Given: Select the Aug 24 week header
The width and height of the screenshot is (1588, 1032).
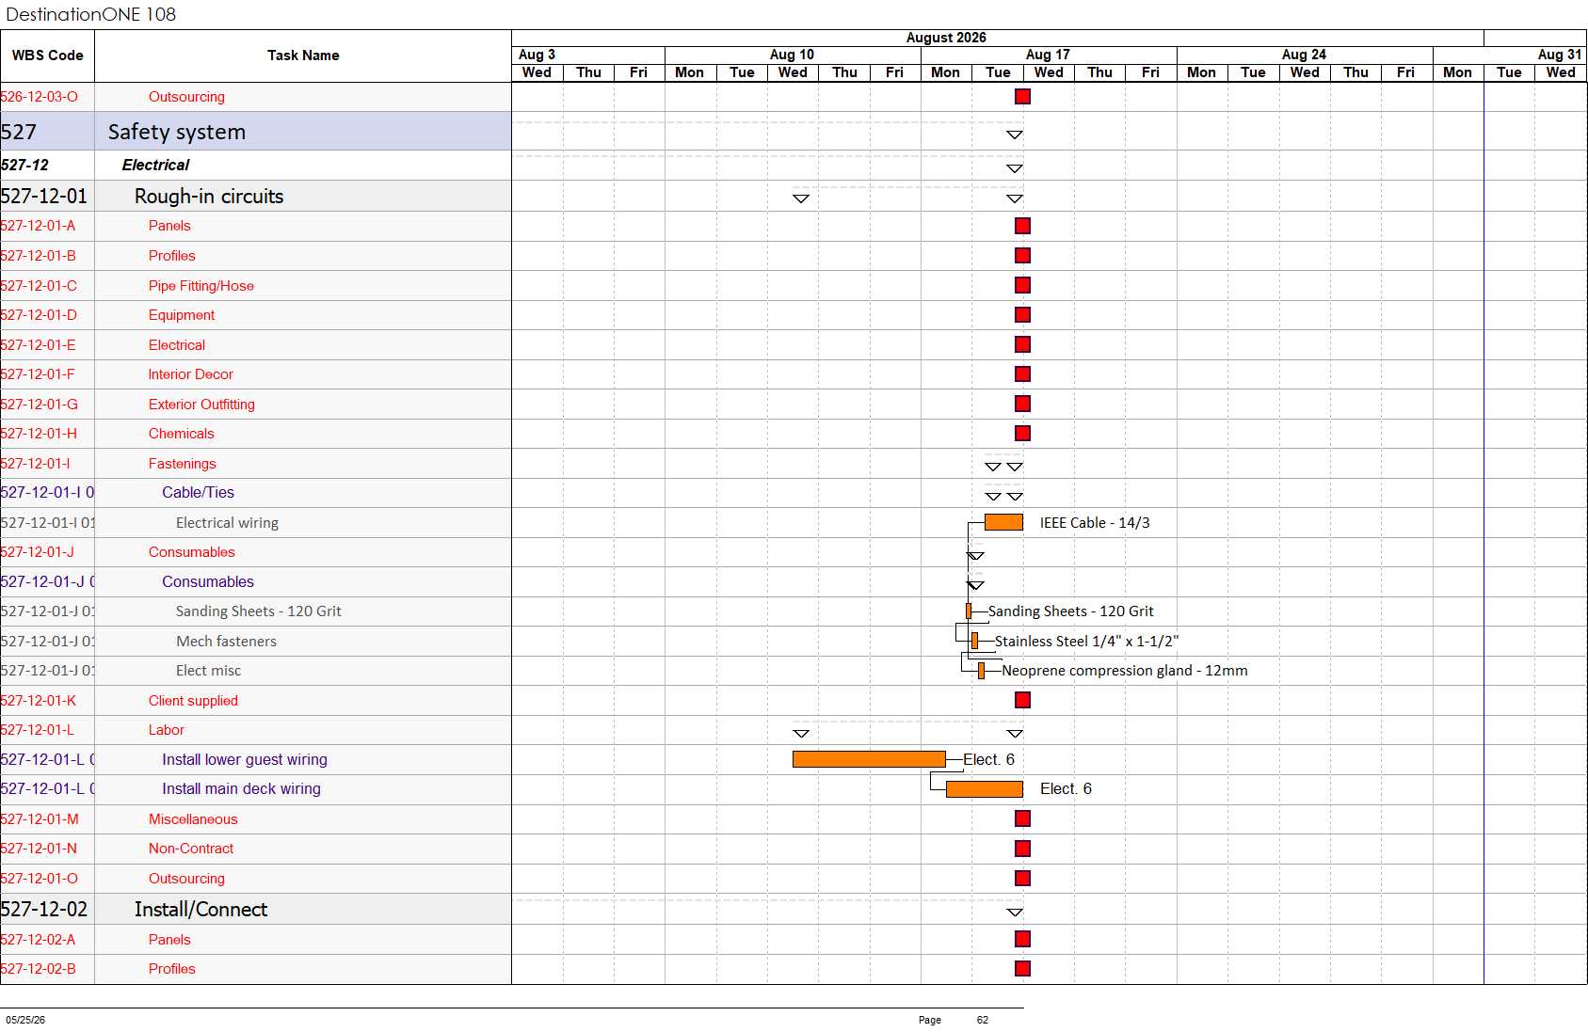Looking at the screenshot, I should pos(1304,55).
